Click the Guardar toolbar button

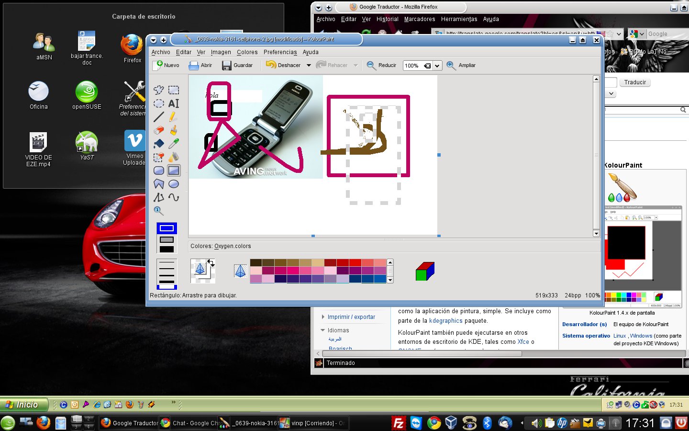(237, 65)
